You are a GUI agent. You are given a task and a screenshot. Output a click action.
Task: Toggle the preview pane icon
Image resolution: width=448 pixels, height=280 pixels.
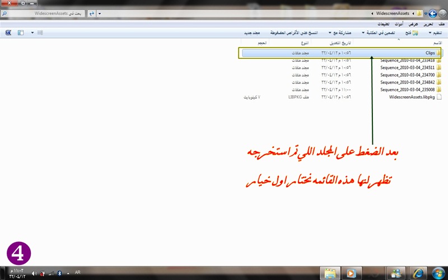[21, 33]
